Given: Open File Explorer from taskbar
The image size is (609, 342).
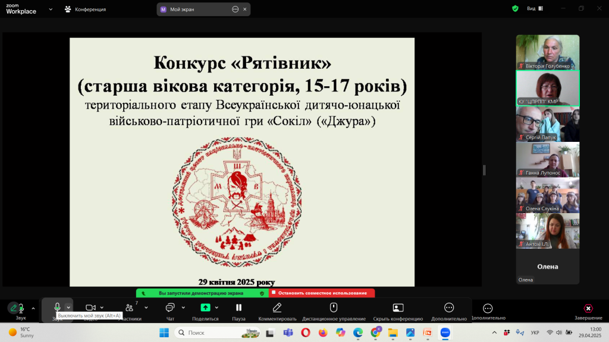Looking at the screenshot, I should (393, 332).
